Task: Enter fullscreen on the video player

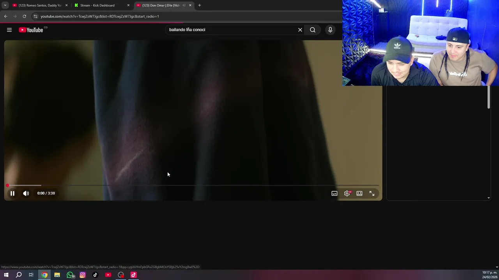Action: [372, 193]
